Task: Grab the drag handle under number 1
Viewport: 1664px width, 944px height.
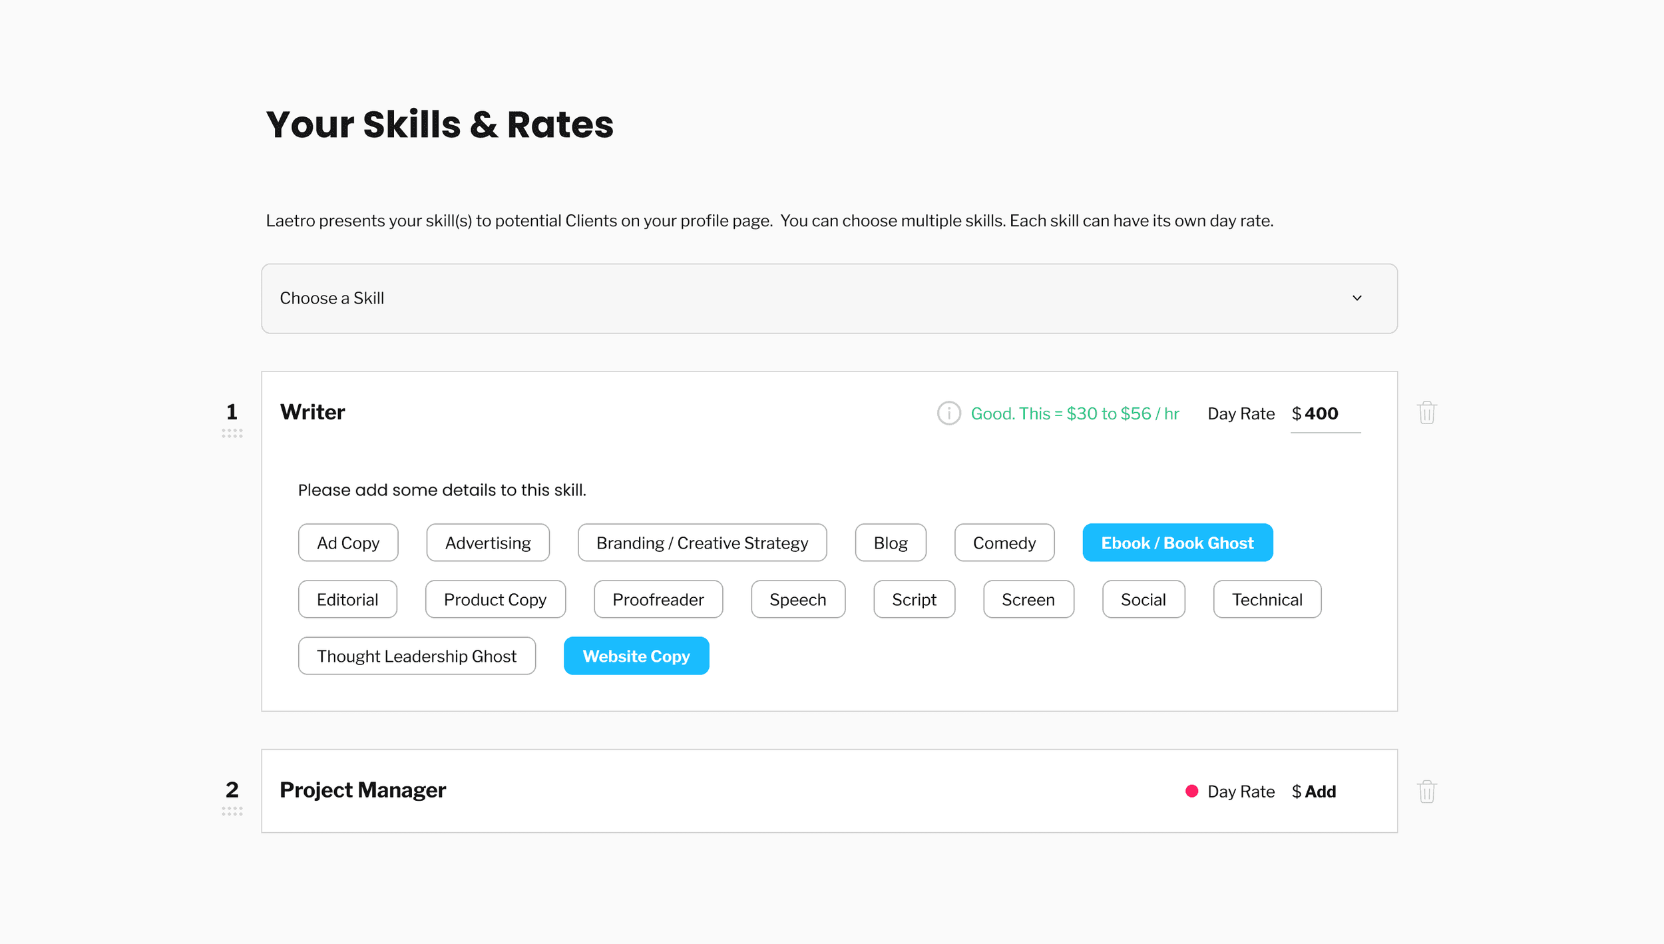Action: [x=232, y=433]
